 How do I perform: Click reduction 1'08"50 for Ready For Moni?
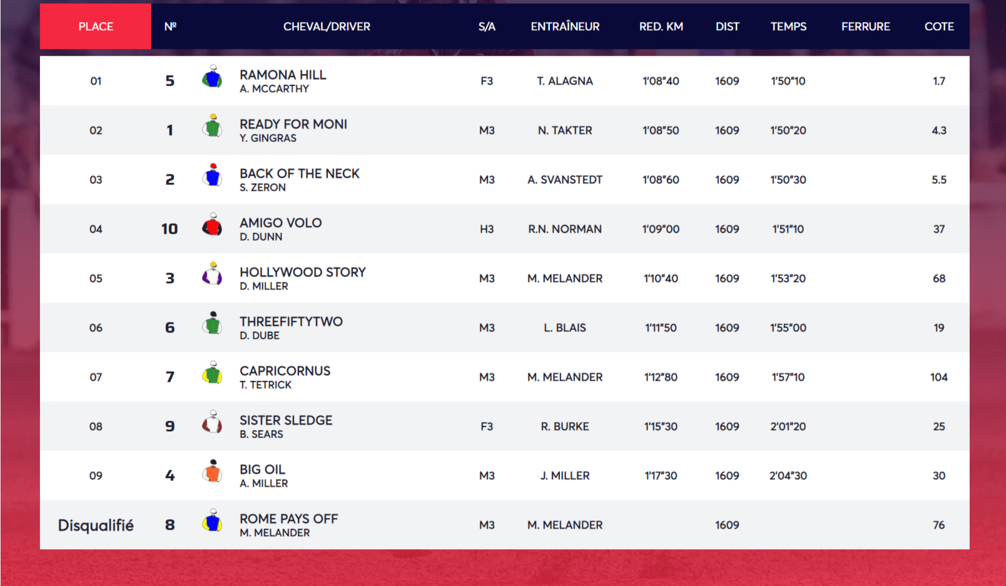click(661, 130)
